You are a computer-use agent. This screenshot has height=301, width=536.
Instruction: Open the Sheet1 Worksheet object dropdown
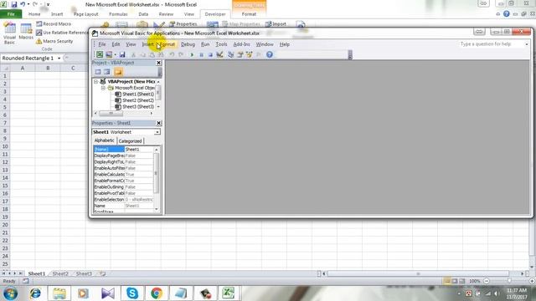[x=157, y=132]
